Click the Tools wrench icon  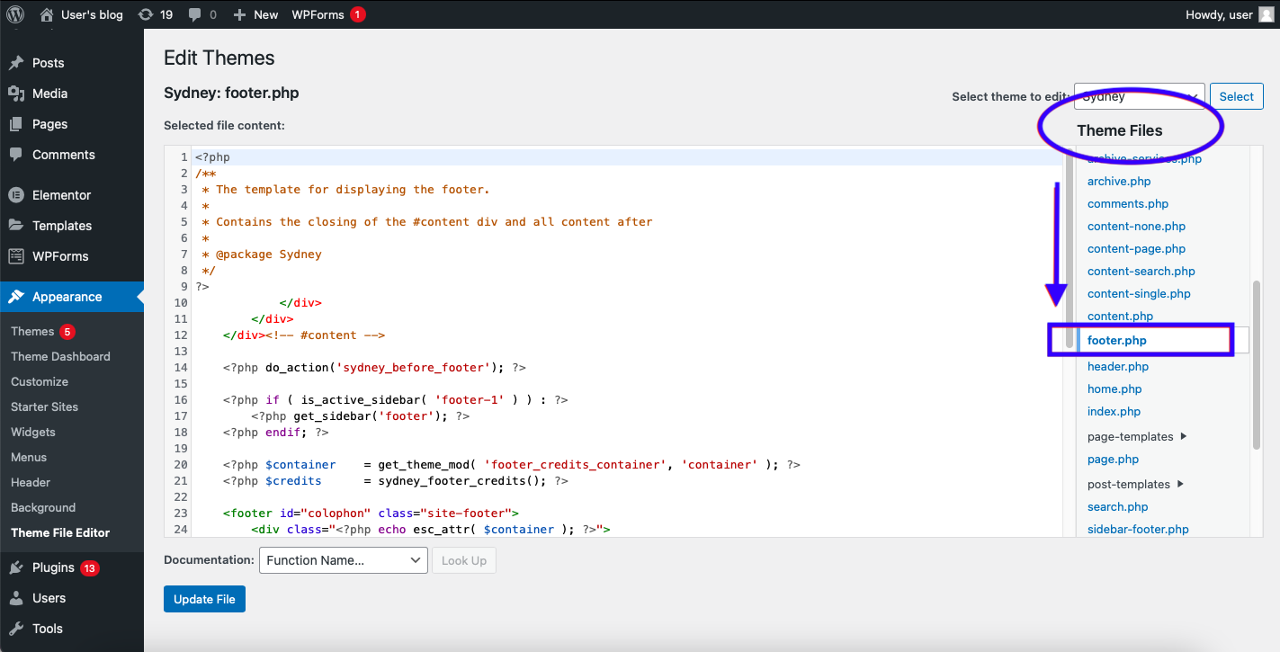[16, 629]
